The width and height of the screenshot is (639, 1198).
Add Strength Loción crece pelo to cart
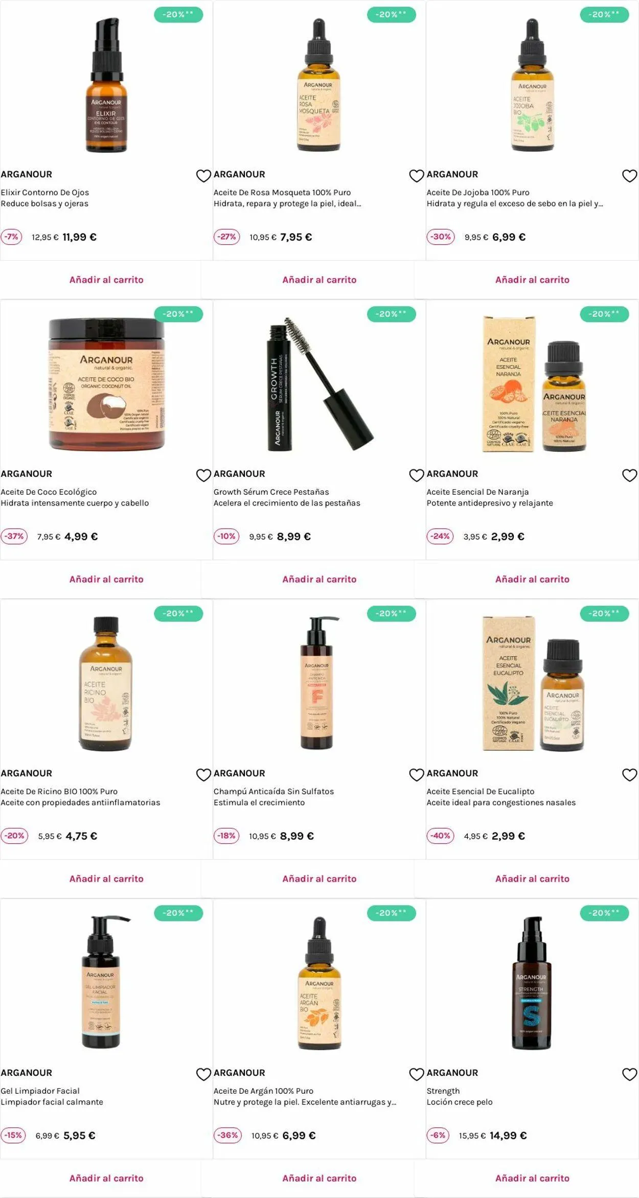coord(532,1178)
